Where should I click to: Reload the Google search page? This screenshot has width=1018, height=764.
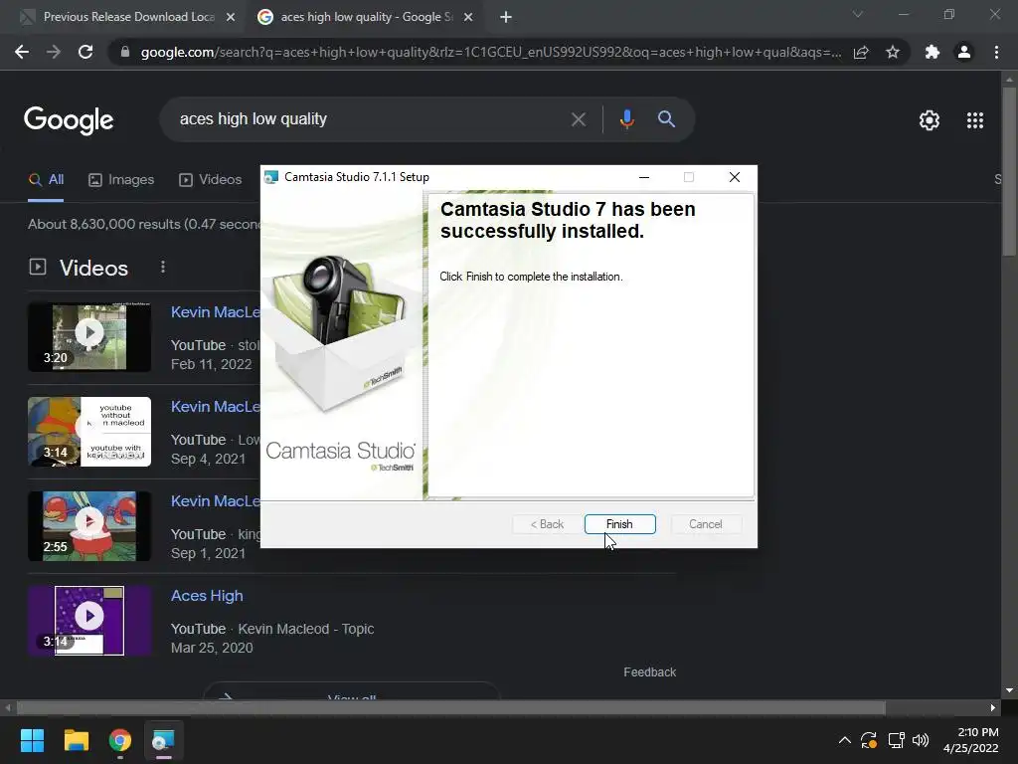pos(85,52)
